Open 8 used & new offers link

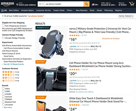point(84,92)
